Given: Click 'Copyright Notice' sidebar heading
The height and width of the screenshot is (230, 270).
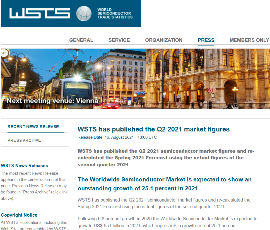Looking at the screenshot, I should pyautogui.click(x=19, y=215).
